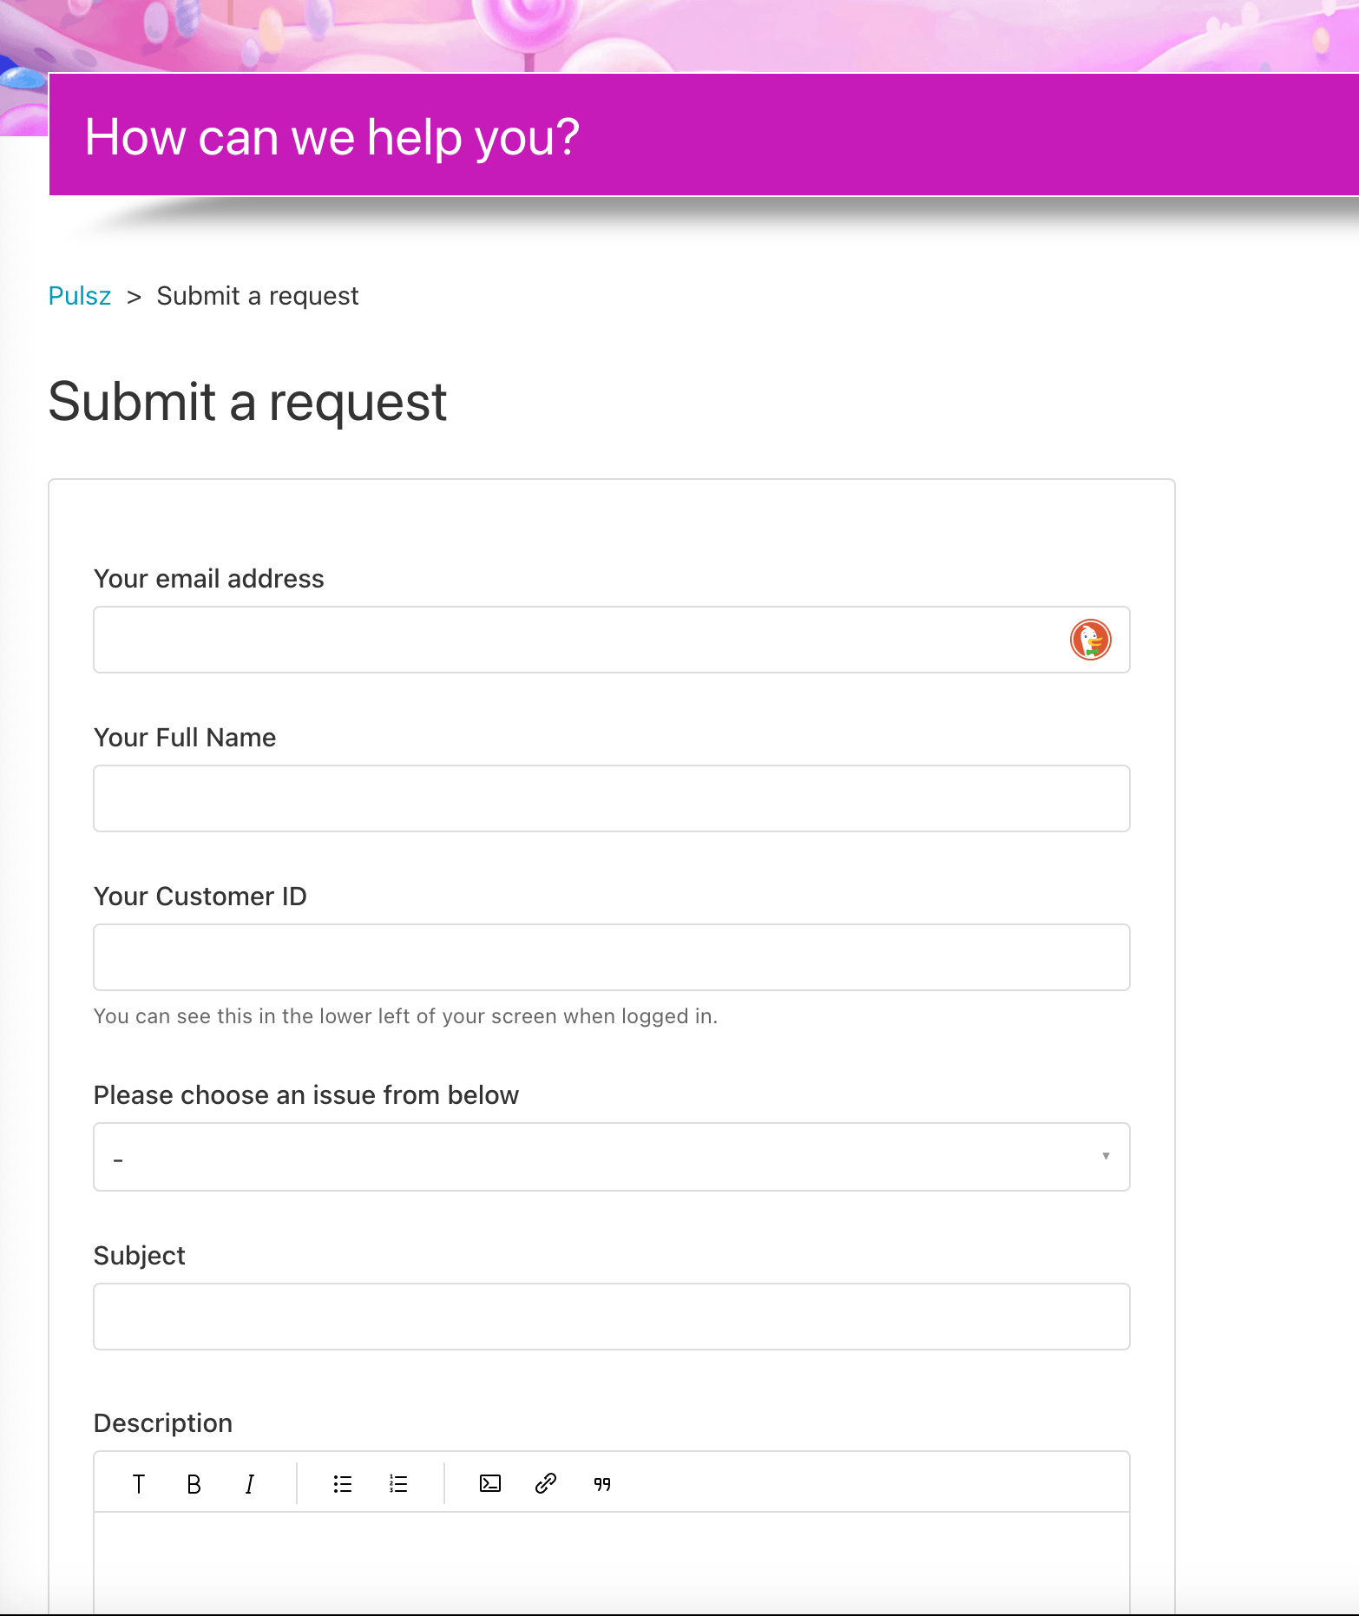The height and width of the screenshot is (1616, 1359).
Task: Toggle bold formatting in Description editor
Action: point(194,1484)
